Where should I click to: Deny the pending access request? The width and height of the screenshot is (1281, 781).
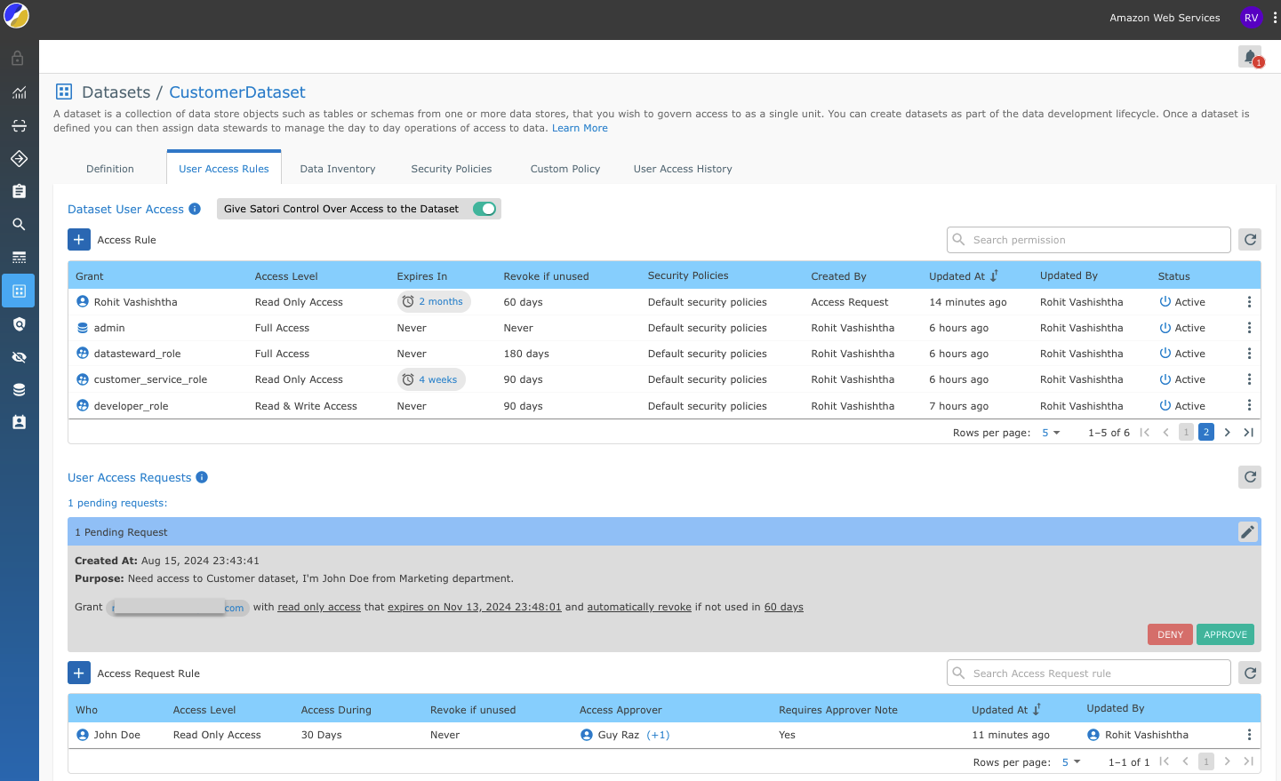point(1170,634)
